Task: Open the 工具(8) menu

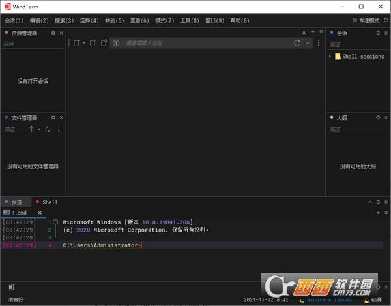Action: click(x=190, y=20)
